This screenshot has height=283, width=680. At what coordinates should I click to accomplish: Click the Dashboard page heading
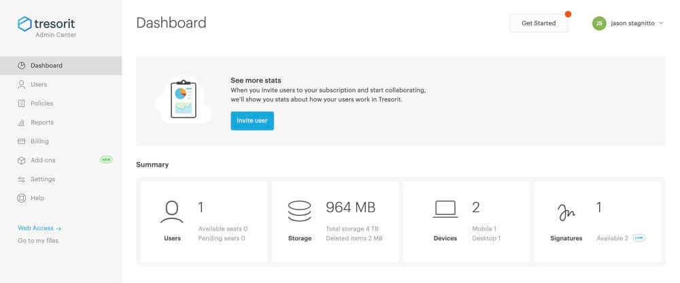click(x=171, y=23)
